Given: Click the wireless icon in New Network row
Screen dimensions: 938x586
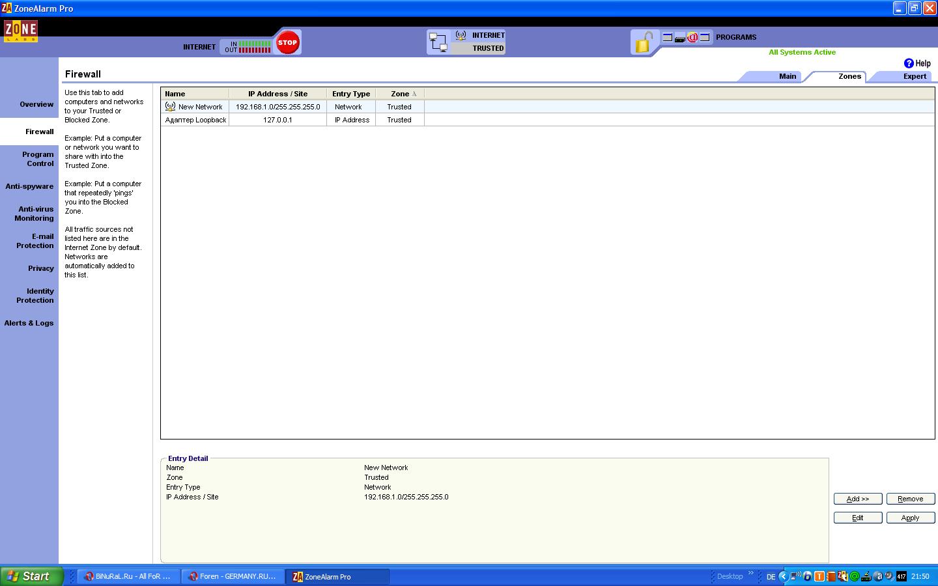Looking at the screenshot, I should [170, 106].
